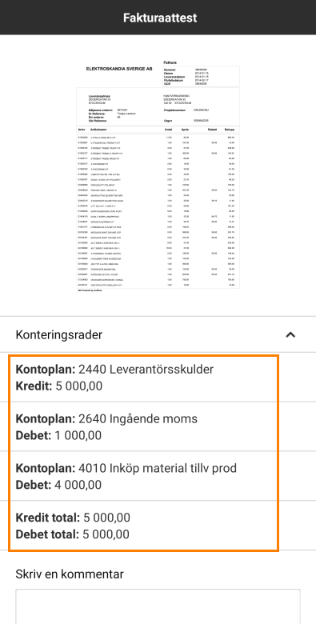This screenshot has height=624, width=316.
Task: Click the Faktura heading on the invoice
Action: [x=170, y=62]
